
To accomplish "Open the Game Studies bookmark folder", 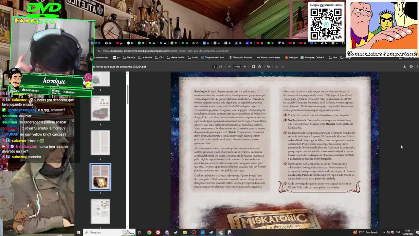I will tap(176, 57).
